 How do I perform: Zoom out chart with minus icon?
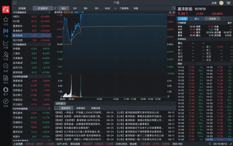174,12
